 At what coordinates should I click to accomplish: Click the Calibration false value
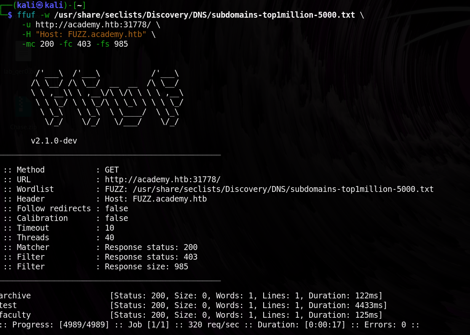coord(116,218)
